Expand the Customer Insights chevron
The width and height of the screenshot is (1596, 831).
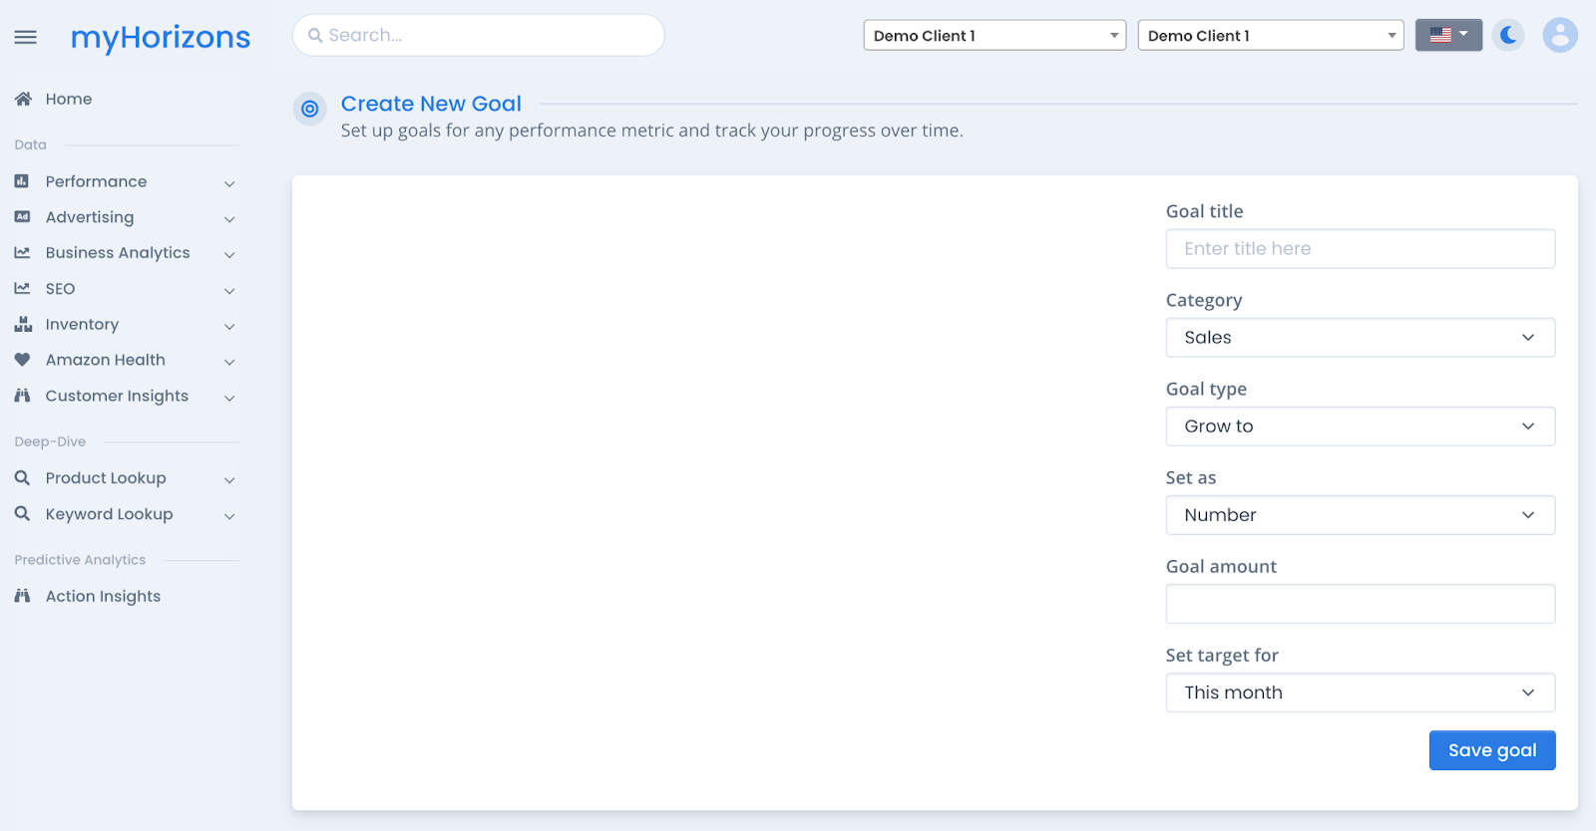tap(229, 398)
